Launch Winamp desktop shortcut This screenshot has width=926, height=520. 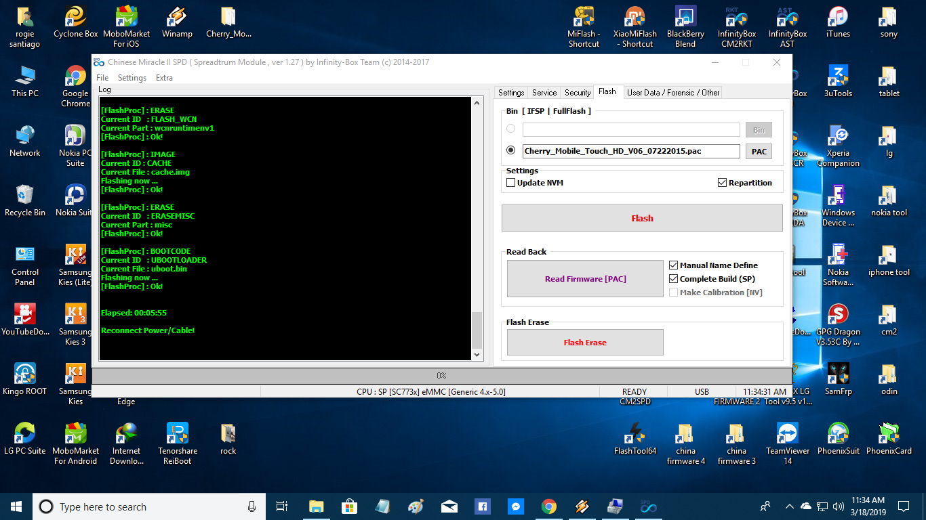(x=177, y=23)
